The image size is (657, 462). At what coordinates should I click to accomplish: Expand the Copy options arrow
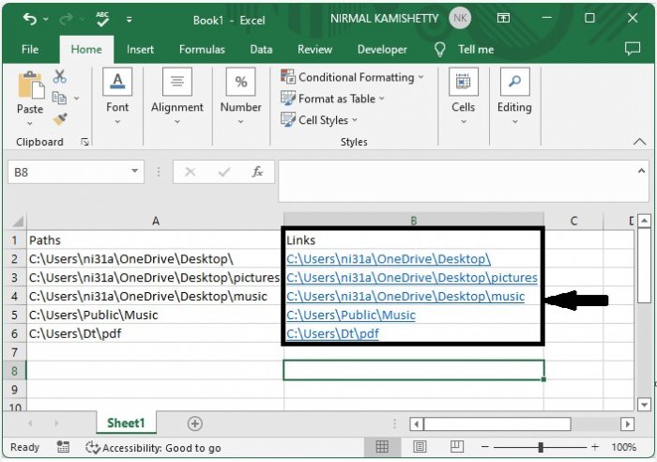(76, 99)
